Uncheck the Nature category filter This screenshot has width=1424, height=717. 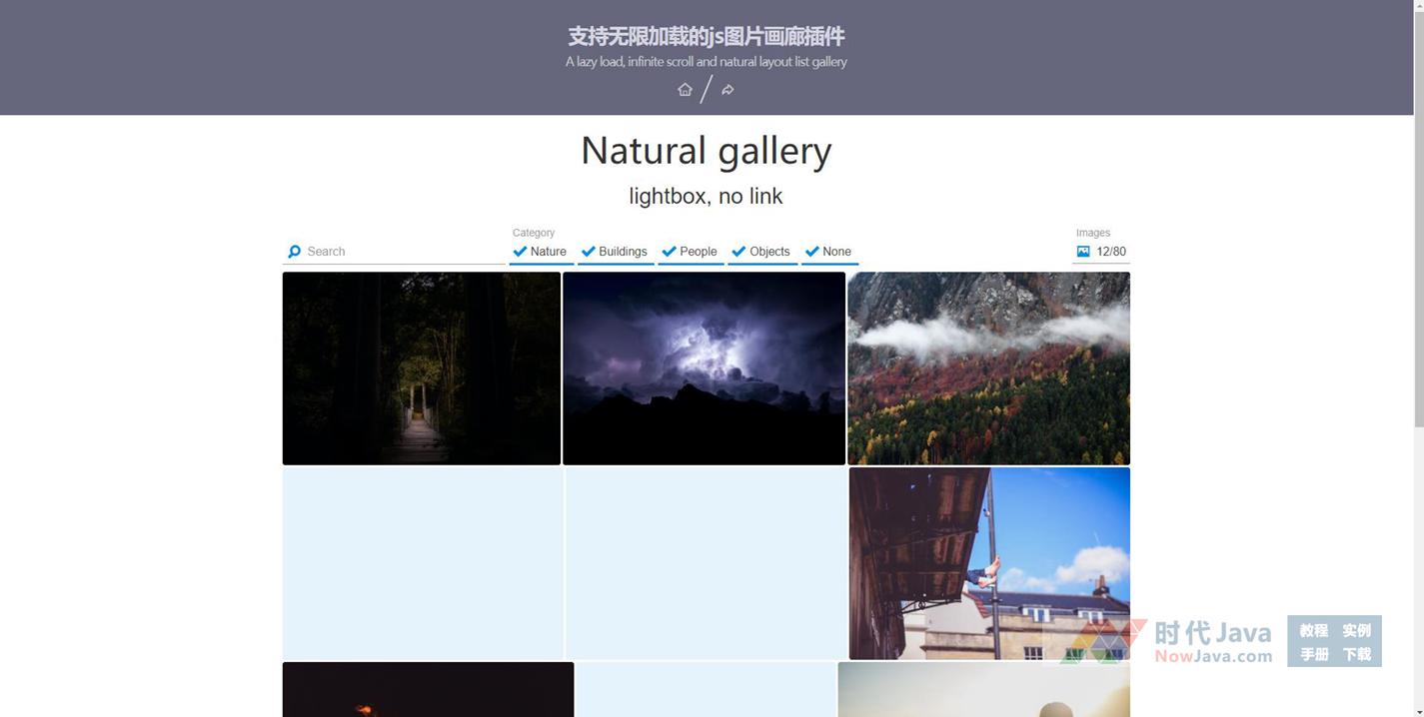[540, 252]
